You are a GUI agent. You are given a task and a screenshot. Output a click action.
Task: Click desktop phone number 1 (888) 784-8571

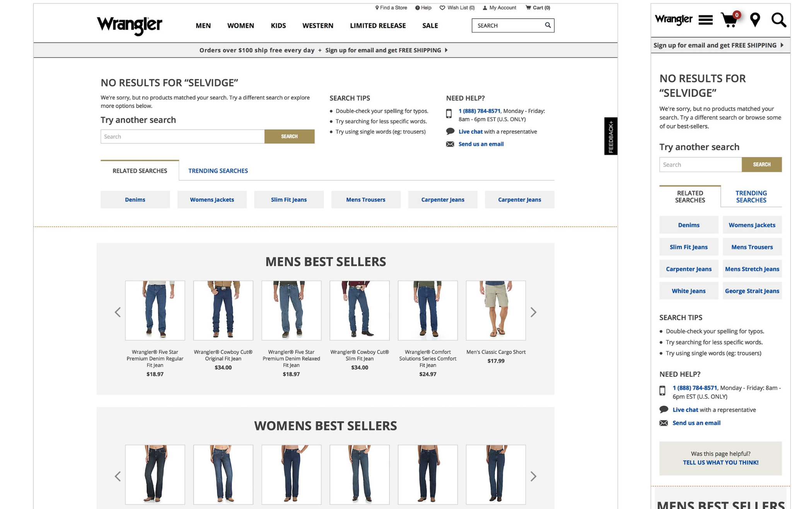point(479,111)
